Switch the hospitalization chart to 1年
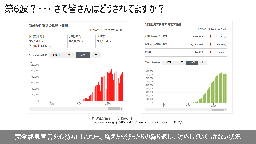Viewport: 256px width, 144px height. [x=202, y=63]
